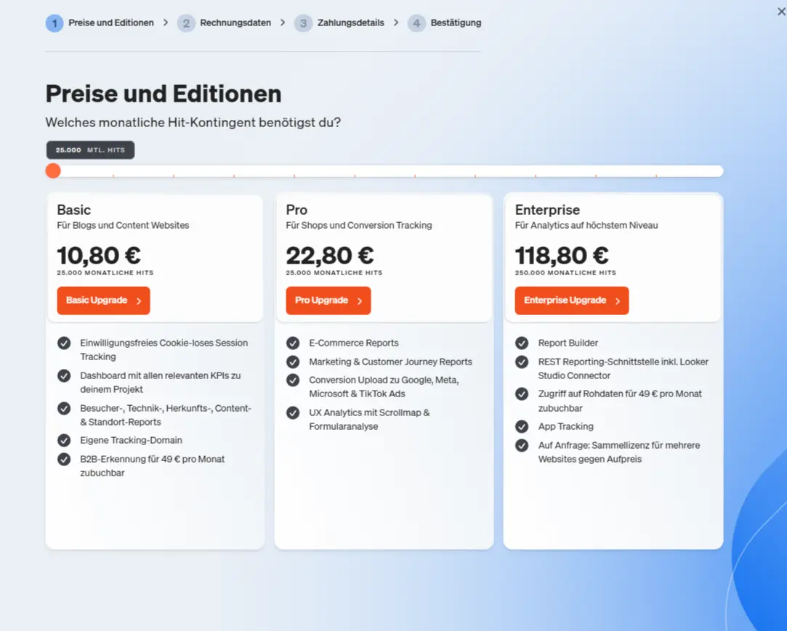
Task: Go to the Rechnungsdaten step
Action: (x=235, y=23)
